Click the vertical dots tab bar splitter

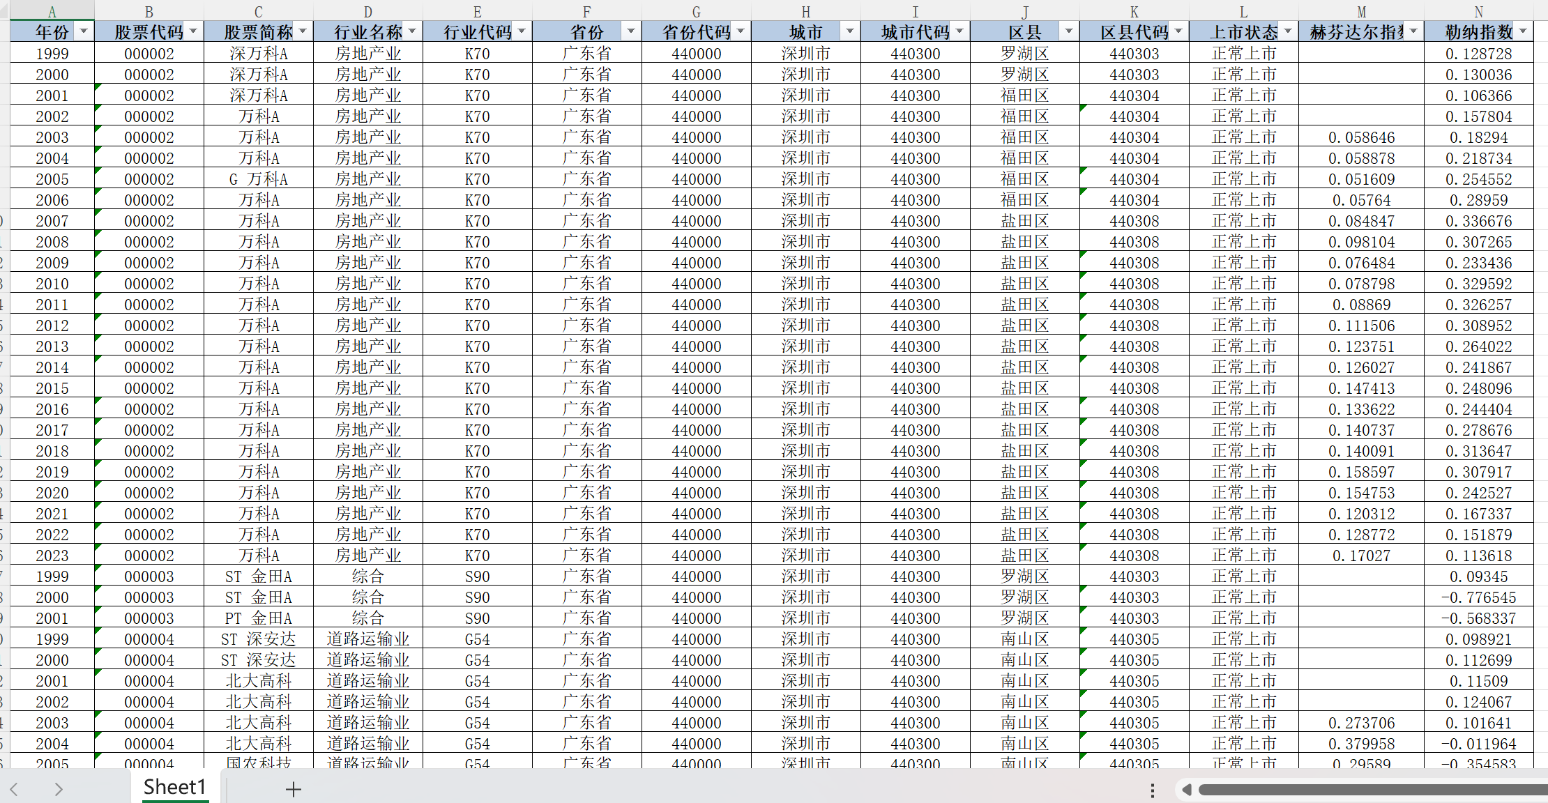(1152, 790)
